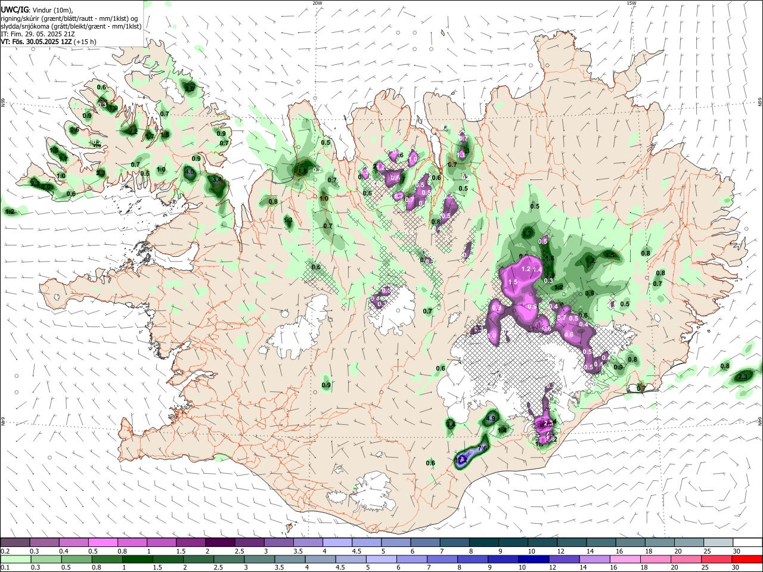
Task: Pick the lower legend swatch starting at 0.1
Action: [x=15, y=559]
